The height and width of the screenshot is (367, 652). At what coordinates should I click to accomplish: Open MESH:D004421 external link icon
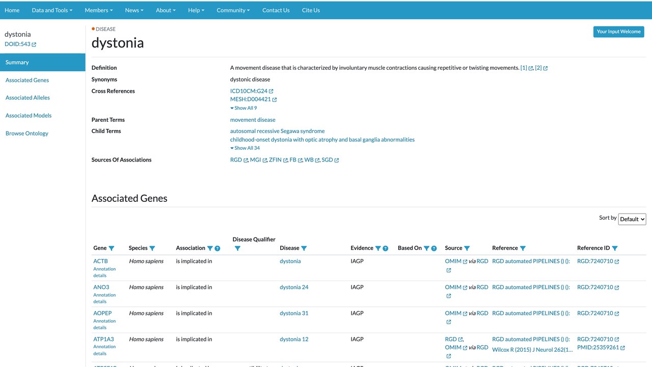click(275, 100)
